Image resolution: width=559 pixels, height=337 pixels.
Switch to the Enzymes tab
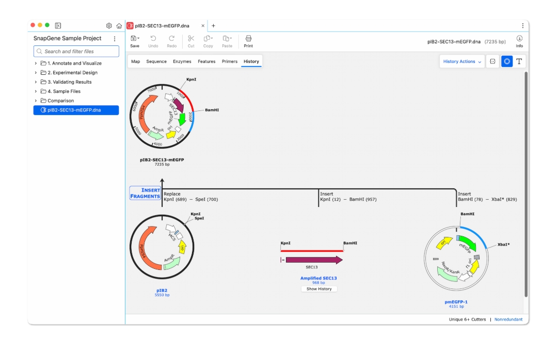pyautogui.click(x=182, y=61)
